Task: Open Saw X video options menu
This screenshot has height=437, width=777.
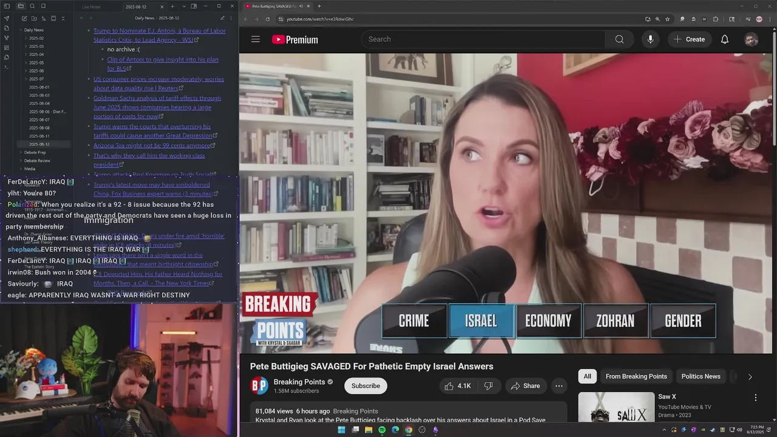Action: click(756, 398)
